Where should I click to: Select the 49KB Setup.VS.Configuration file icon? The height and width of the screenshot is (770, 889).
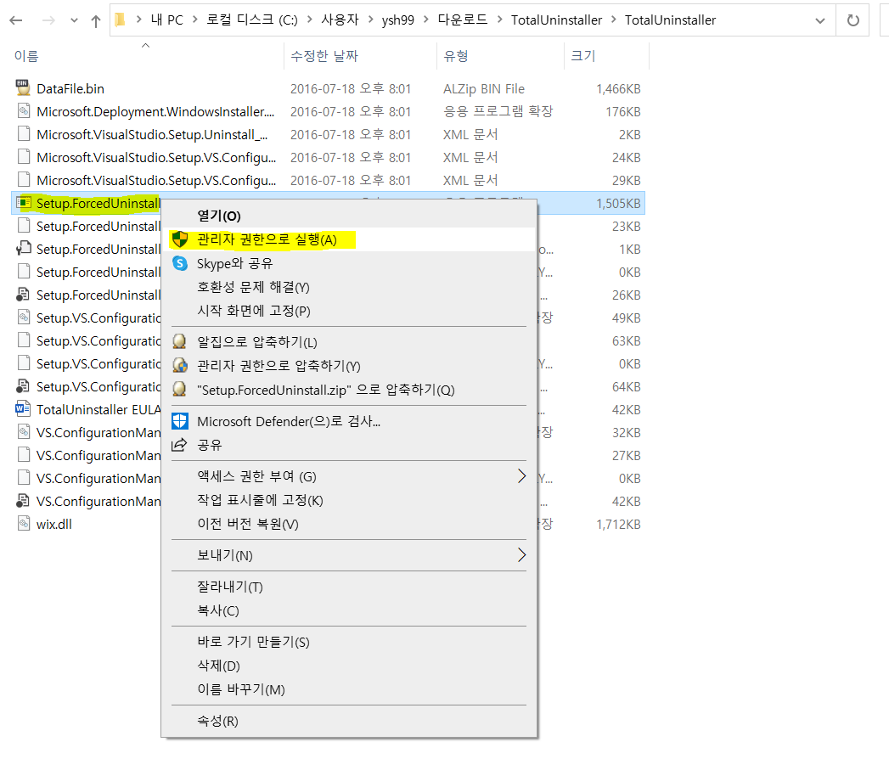[x=23, y=317]
